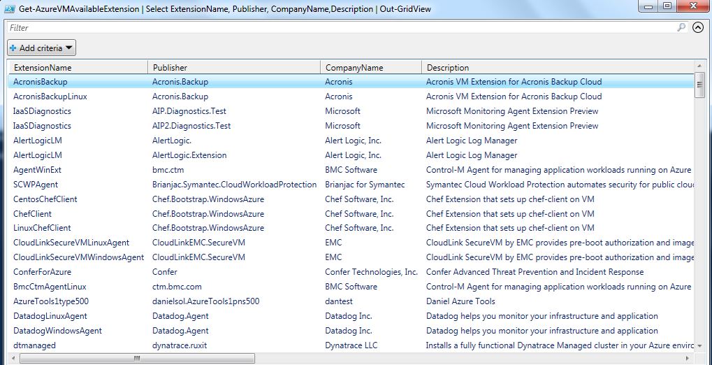Click the Dynatrace LLC company cell

tap(351, 345)
